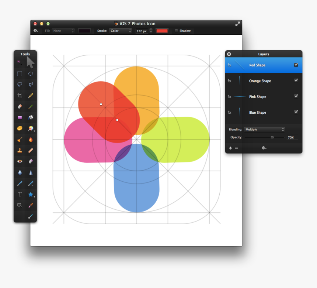Click the lower line anchor point handle
The height and width of the screenshot is (288, 317).
pos(117,120)
